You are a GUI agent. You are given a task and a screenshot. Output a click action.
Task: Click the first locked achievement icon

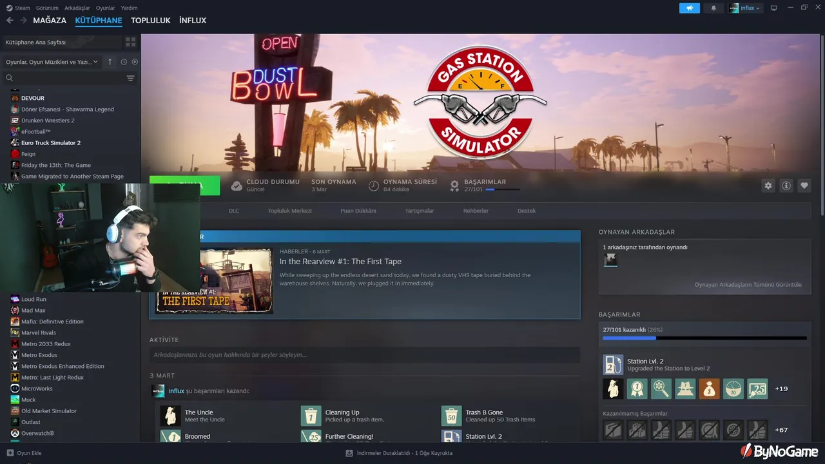(613, 430)
